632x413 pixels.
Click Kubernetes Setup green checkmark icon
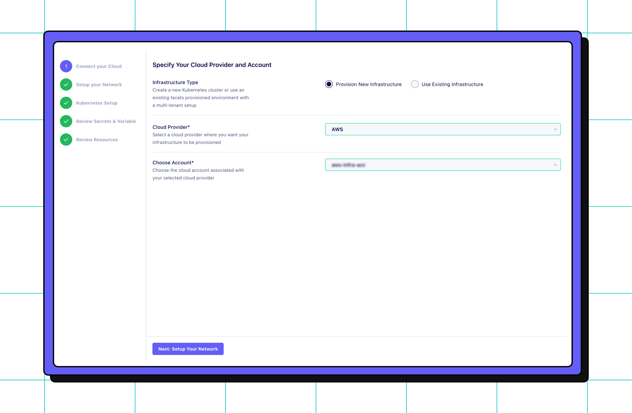point(66,103)
